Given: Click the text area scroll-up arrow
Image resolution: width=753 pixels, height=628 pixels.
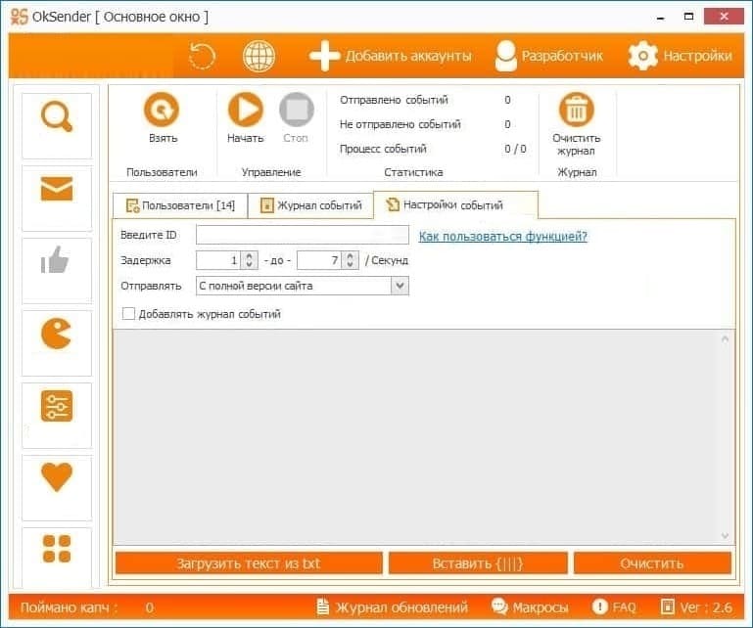Looking at the screenshot, I should pyautogui.click(x=726, y=339).
